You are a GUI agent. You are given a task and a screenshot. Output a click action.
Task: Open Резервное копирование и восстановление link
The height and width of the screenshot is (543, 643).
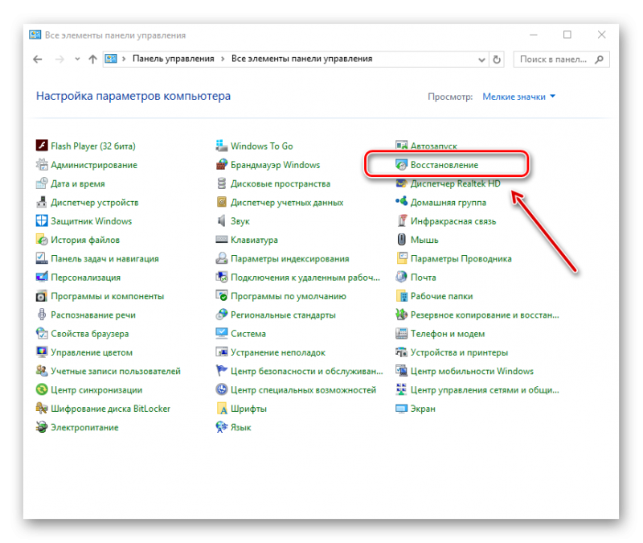coord(485,315)
